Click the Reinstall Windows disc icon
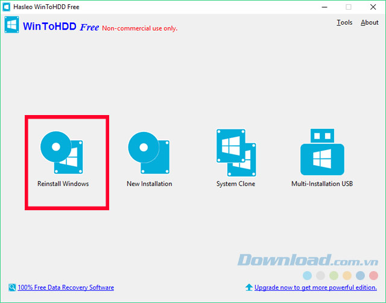 click(x=62, y=152)
